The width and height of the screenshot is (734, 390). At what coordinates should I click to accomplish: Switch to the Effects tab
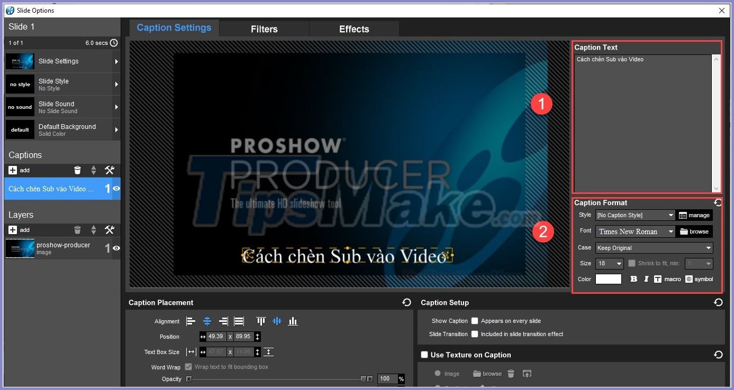click(x=353, y=29)
